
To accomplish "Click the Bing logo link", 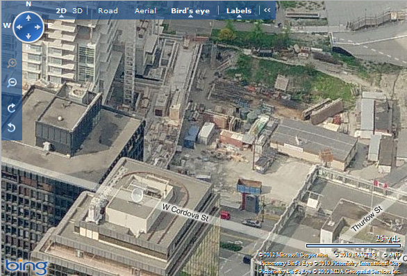I will coord(26,267).
